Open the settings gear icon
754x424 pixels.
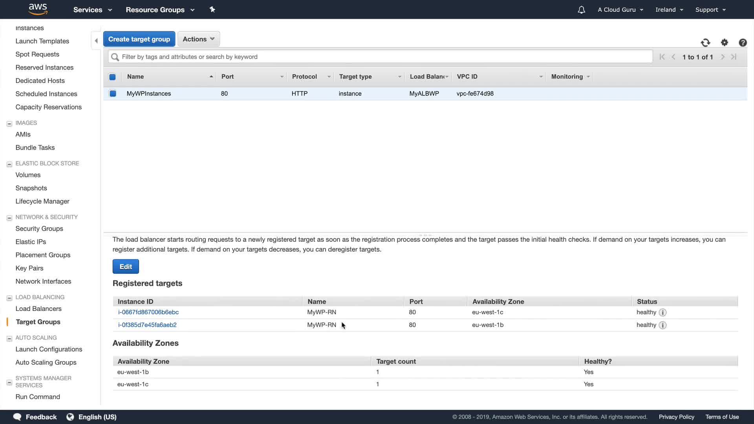725,42
